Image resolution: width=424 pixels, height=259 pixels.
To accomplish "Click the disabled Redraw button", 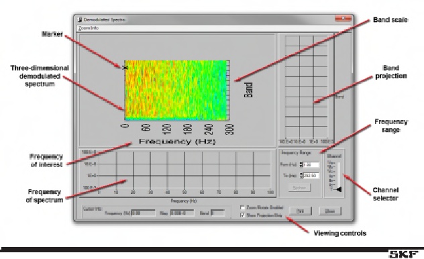I will point(299,188).
